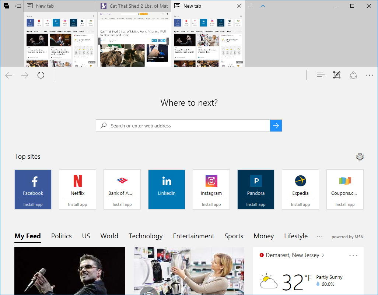Close the active New tab
This screenshot has width=378, height=295.
(239, 6)
